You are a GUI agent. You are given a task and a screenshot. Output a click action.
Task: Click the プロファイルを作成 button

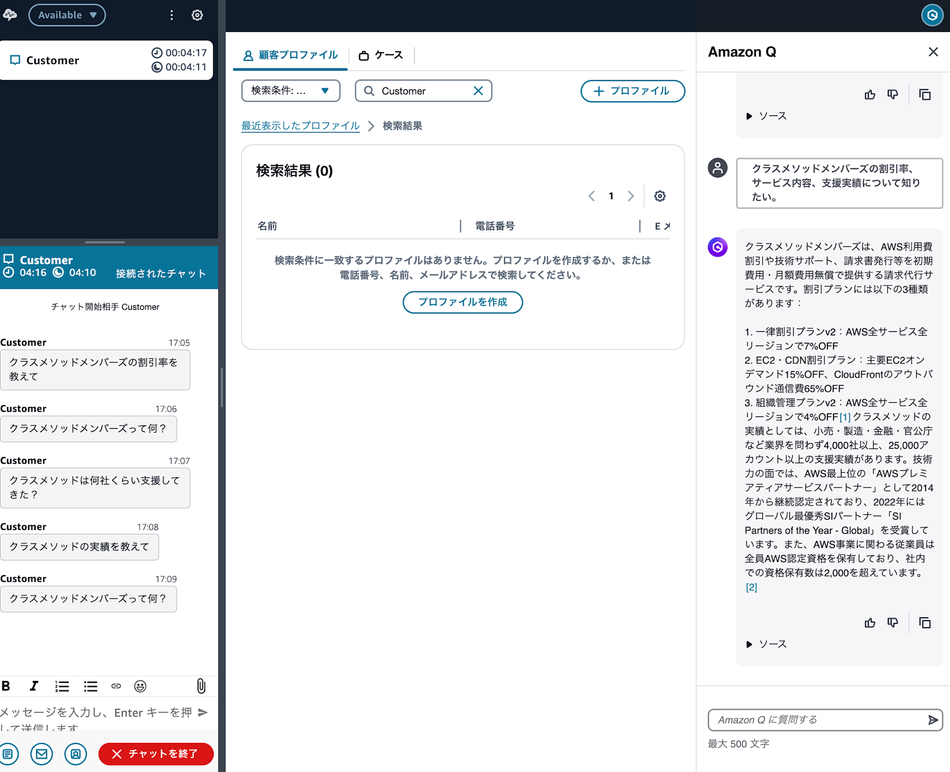pos(463,302)
